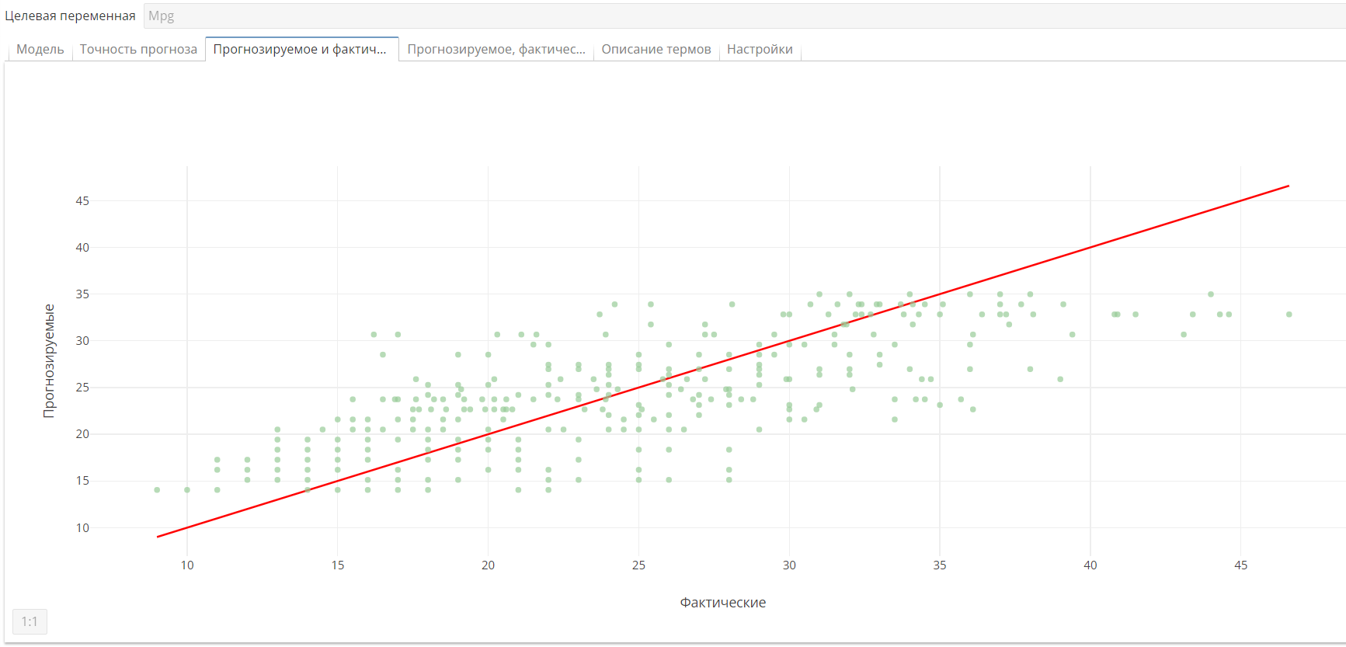Switch to the Описание термов tab
1346x647 pixels.
click(656, 49)
